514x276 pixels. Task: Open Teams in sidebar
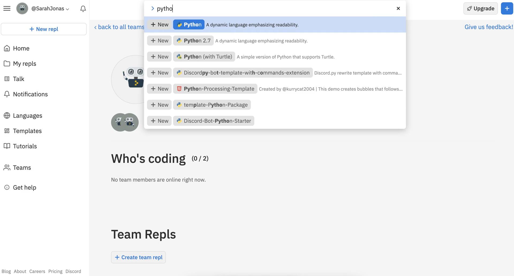17,167
